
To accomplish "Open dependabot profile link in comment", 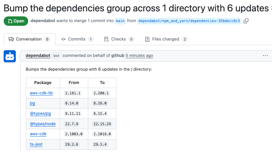I will coord(38,56).
